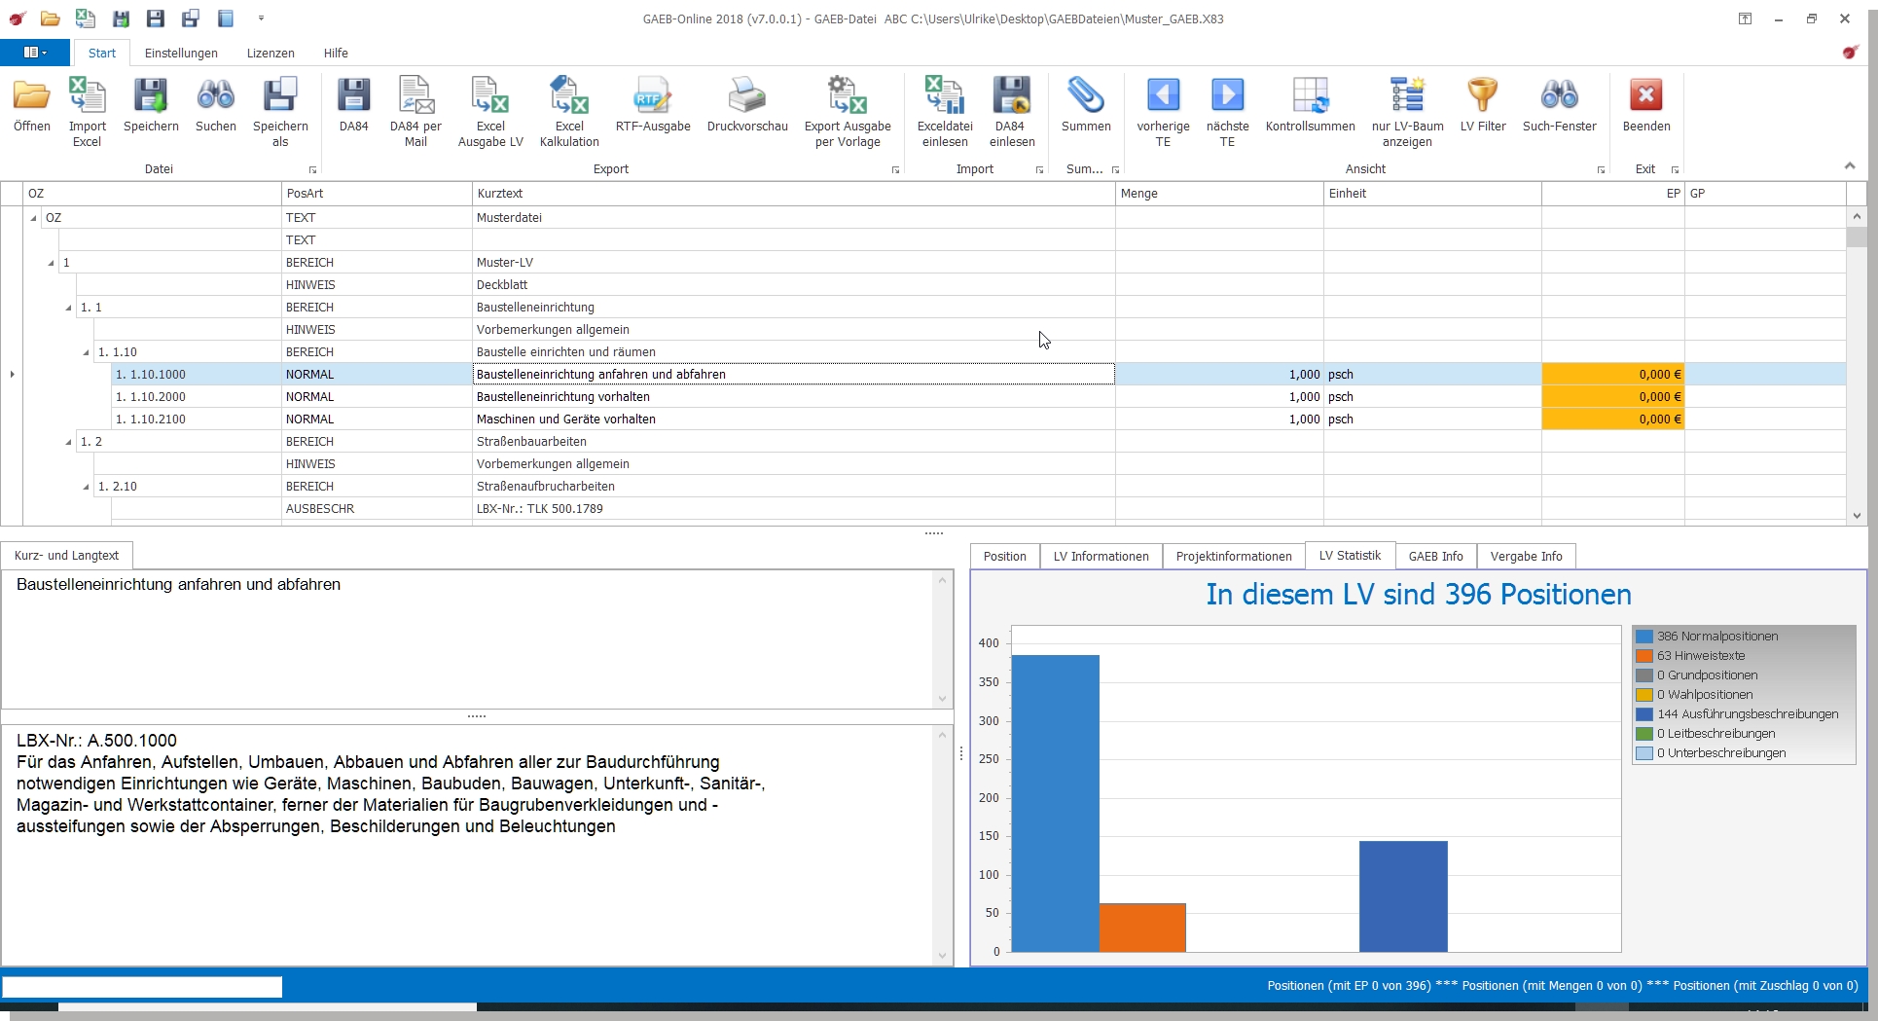Open the Einstellungen ribbon tab
This screenshot has height=1021, width=1878.
pyautogui.click(x=181, y=54)
